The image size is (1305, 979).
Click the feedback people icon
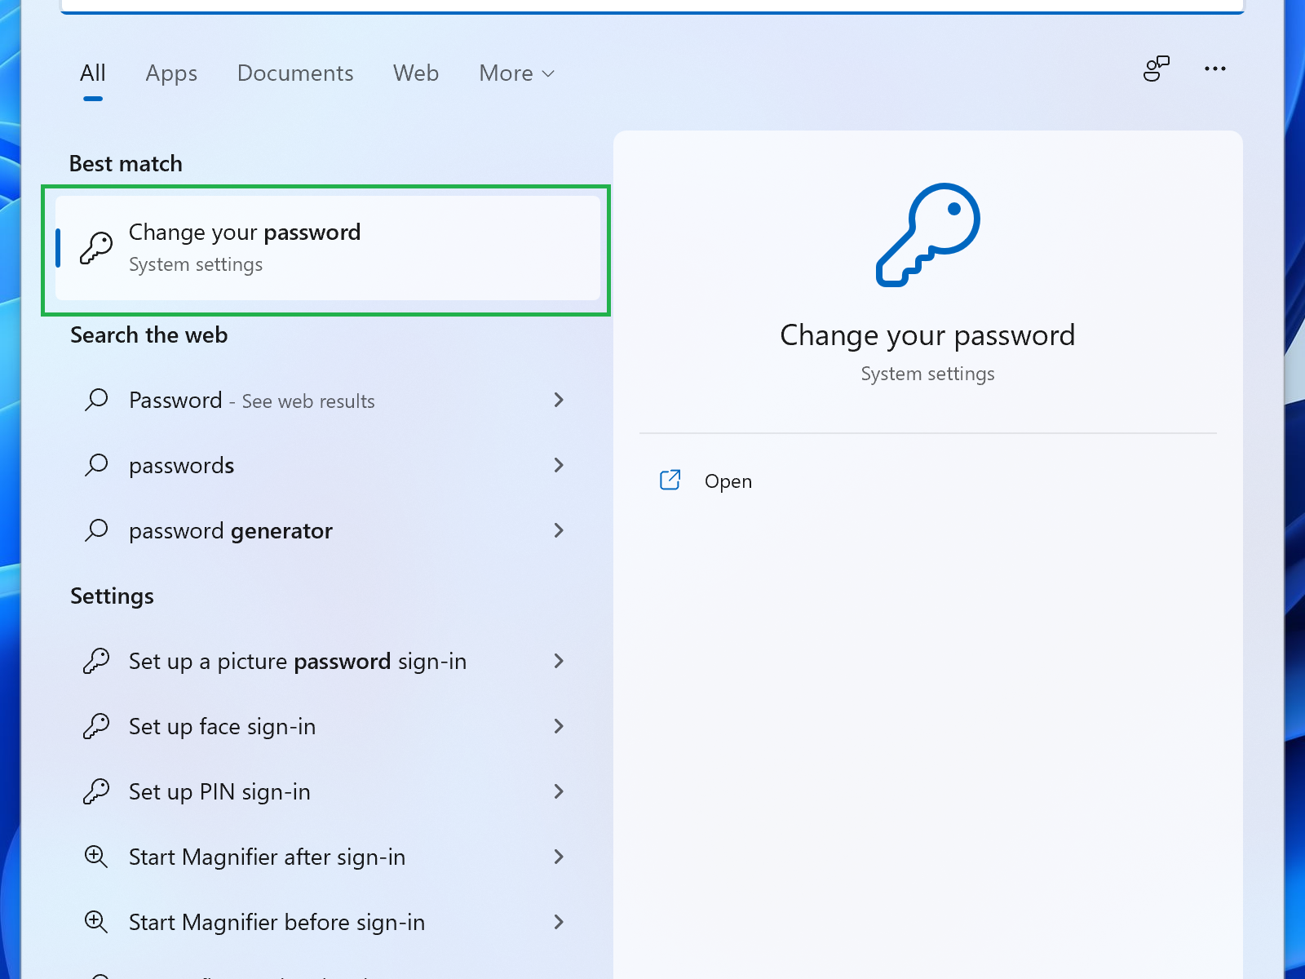click(x=1156, y=69)
